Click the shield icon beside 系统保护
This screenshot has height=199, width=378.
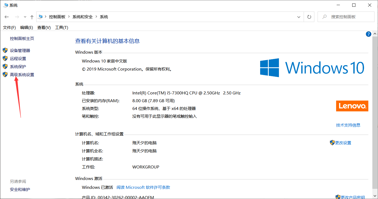5,67
